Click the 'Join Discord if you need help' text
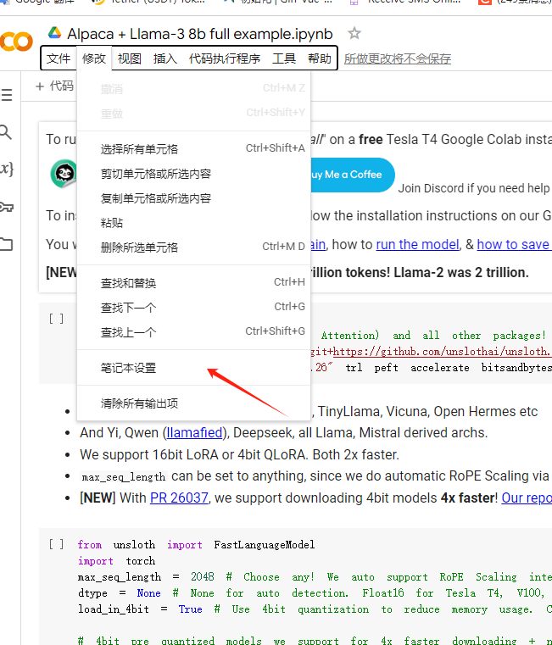 [473, 188]
